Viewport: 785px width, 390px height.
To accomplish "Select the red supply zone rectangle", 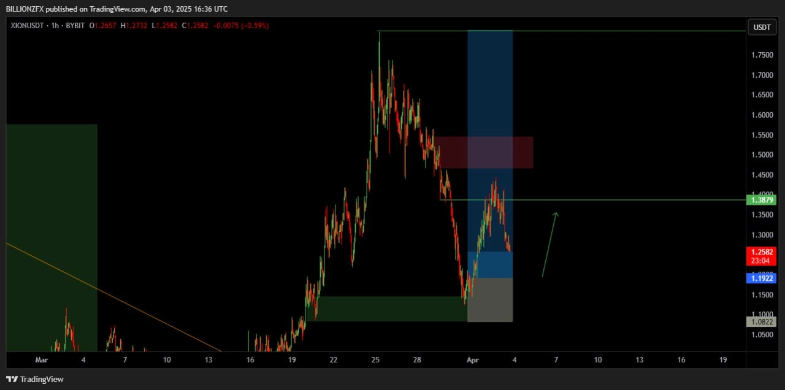I will pos(484,152).
